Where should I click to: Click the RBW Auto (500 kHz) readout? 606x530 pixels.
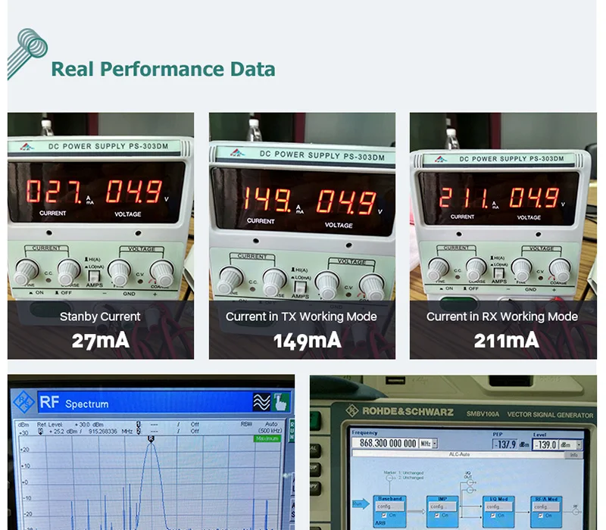tap(261, 427)
